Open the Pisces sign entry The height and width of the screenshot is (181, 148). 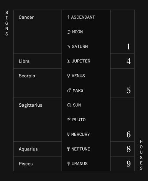(x=38, y=163)
